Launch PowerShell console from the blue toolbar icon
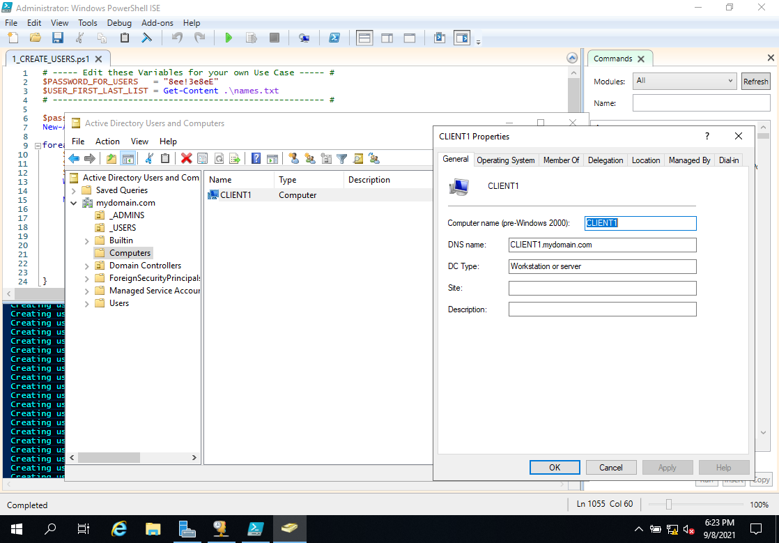This screenshot has height=543, width=779. point(334,38)
